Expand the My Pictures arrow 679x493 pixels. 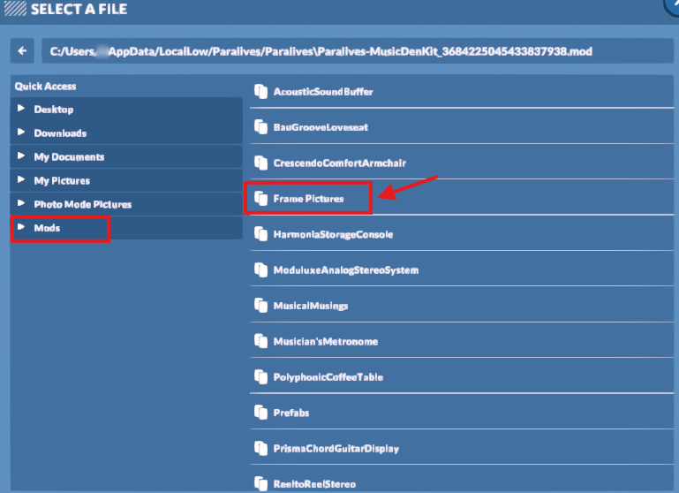pyautogui.click(x=21, y=179)
